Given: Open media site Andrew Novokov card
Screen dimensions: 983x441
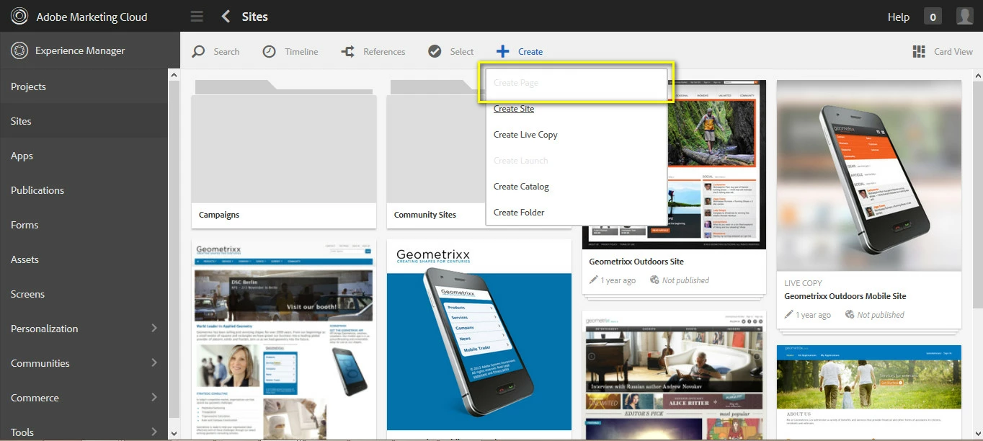Looking at the screenshot, I should (674, 375).
